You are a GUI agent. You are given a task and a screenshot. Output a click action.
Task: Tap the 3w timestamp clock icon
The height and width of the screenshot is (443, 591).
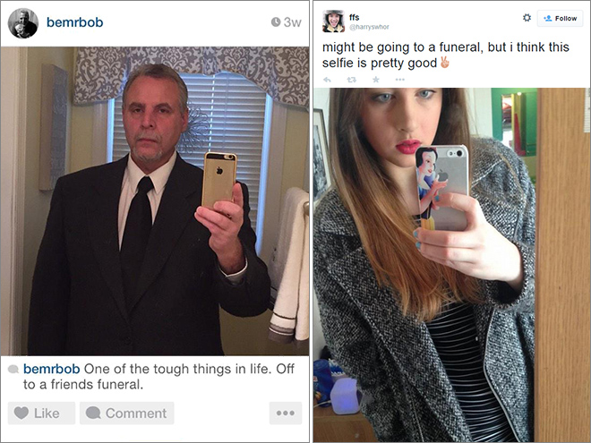(x=276, y=22)
